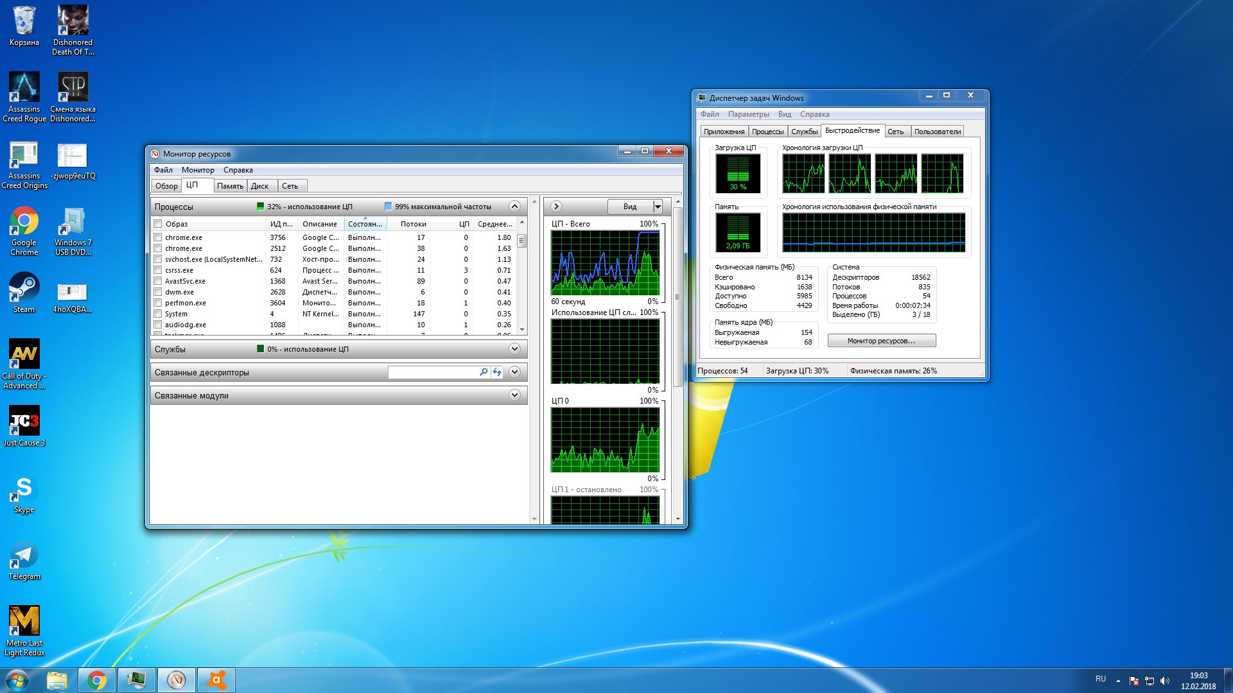Sort processes by Потоки column header
The width and height of the screenshot is (1233, 693).
413,224
